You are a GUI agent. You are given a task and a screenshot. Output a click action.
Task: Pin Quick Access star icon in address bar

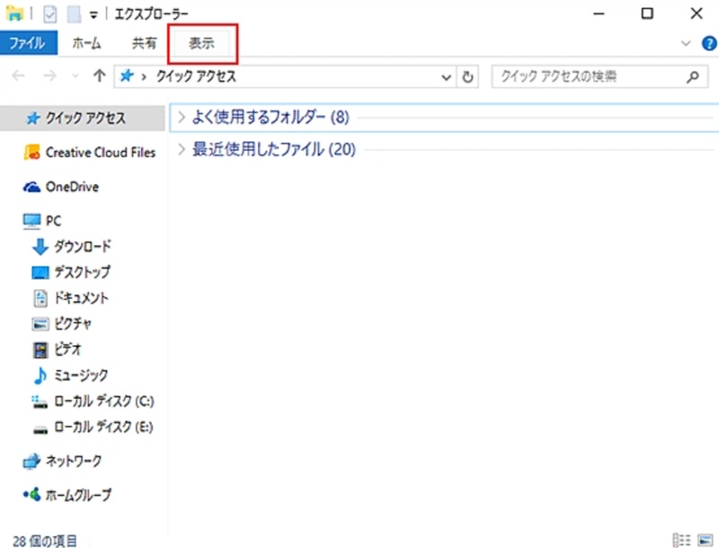pos(125,76)
